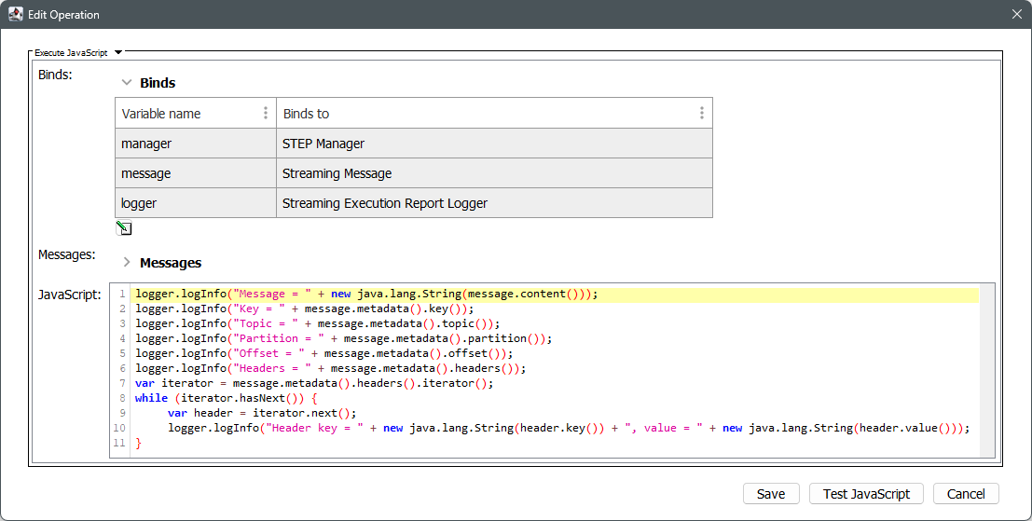Click the Save button
Screen dimensions: 1032x521
tap(770, 494)
